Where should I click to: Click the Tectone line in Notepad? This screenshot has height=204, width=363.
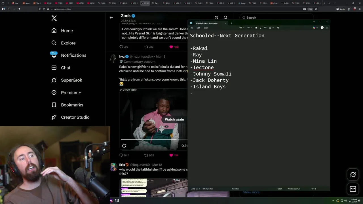click(x=202, y=67)
